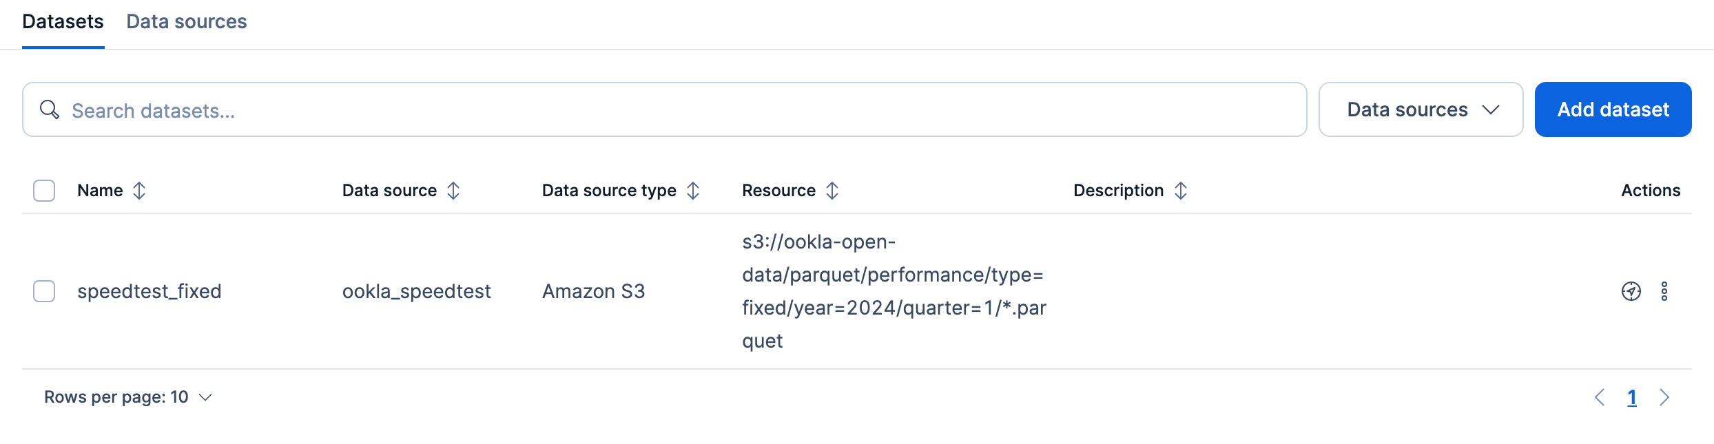Click the Add dataset button
Viewport: 1714px width, 444px height.
pyautogui.click(x=1613, y=109)
